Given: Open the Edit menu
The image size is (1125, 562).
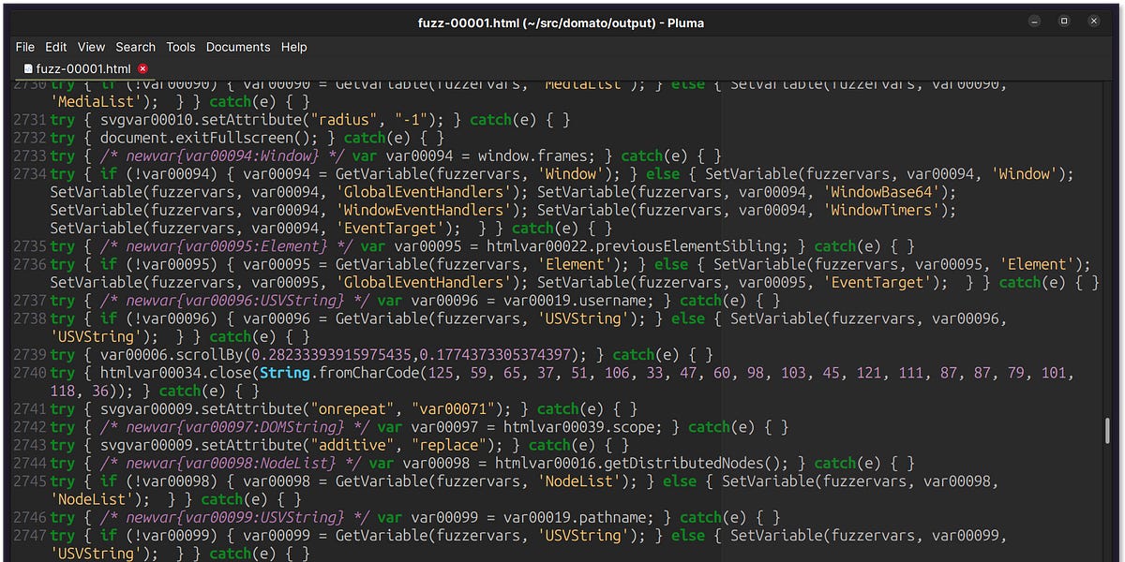Looking at the screenshot, I should coord(57,47).
